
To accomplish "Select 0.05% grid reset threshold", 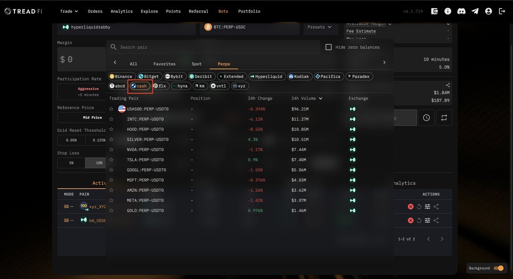I will [71, 140].
